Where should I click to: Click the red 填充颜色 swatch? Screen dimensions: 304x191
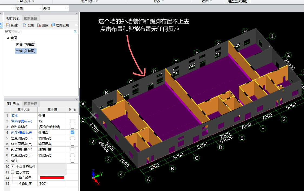click(52, 178)
